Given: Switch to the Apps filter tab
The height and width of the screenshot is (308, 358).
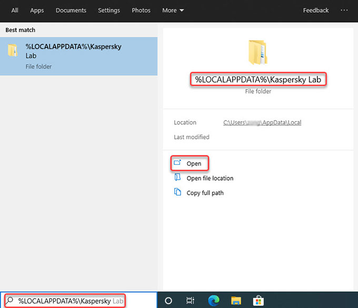Looking at the screenshot, I should [x=37, y=11].
